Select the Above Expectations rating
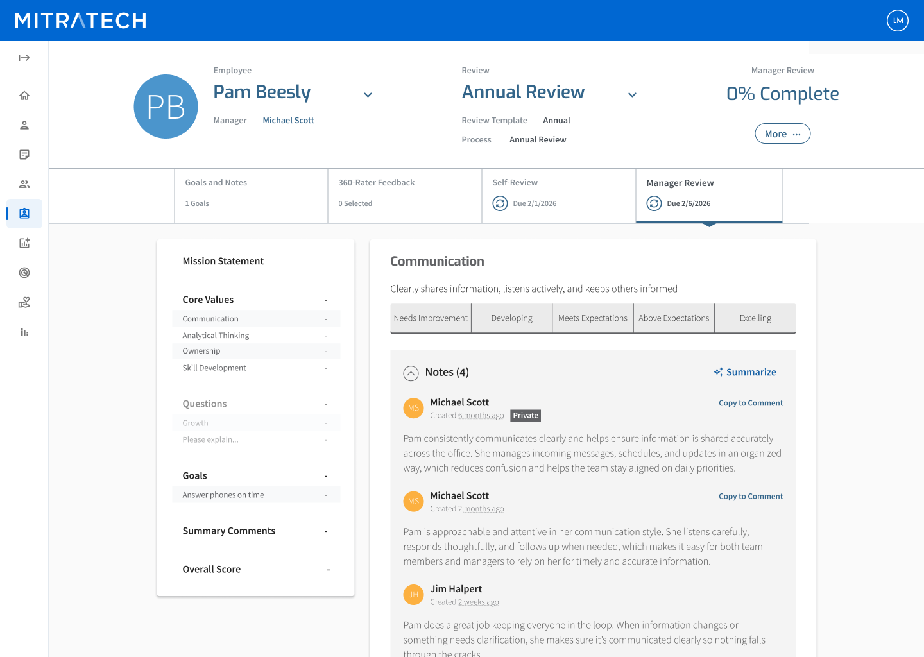 pyautogui.click(x=674, y=318)
